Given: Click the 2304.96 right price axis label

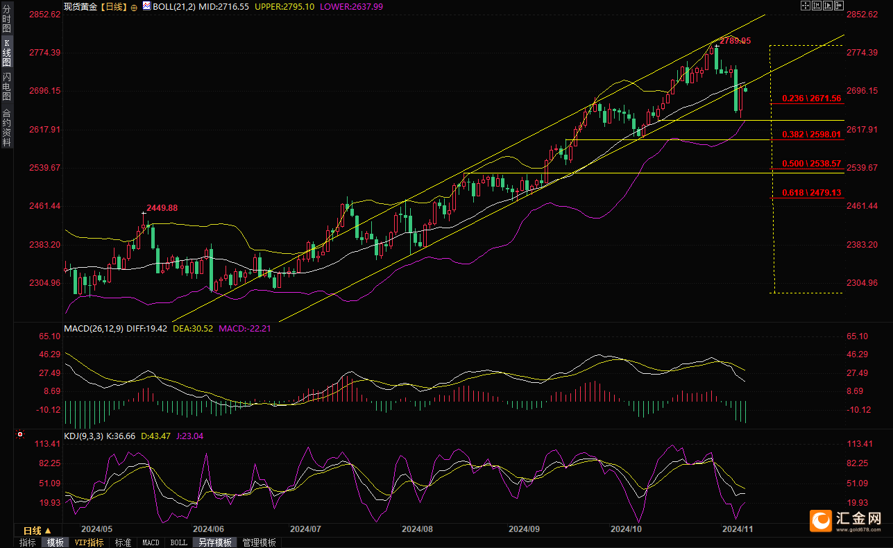Looking at the screenshot, I should coord(864,282).
